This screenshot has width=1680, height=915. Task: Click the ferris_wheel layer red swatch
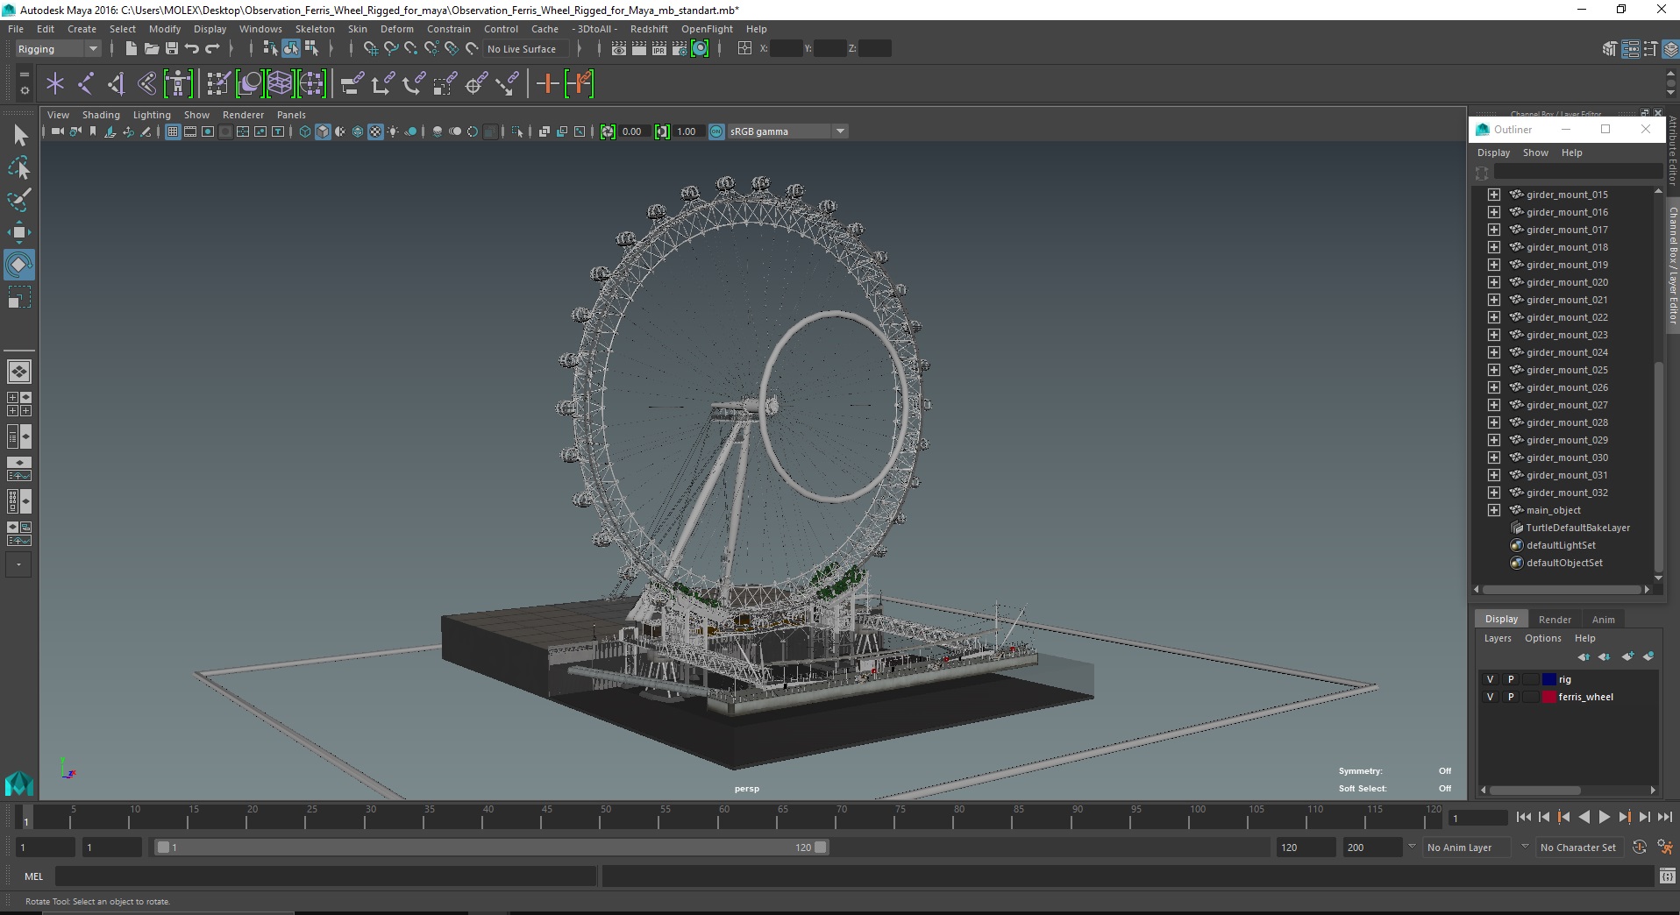click(1548, 697)
